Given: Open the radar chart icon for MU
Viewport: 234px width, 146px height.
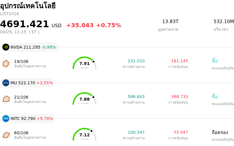Looking at the screenshot, I should [x=6, y=99].
